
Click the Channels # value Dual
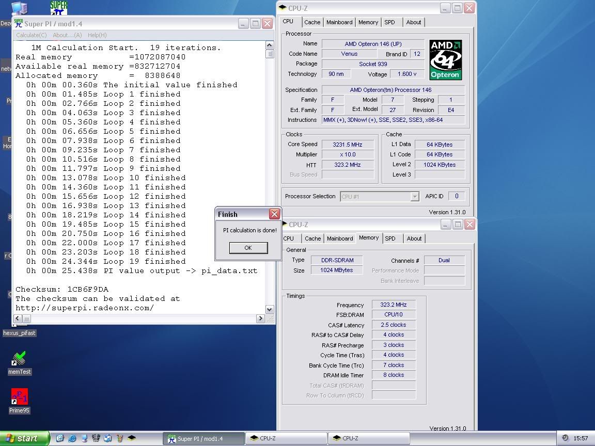point(444,260)
